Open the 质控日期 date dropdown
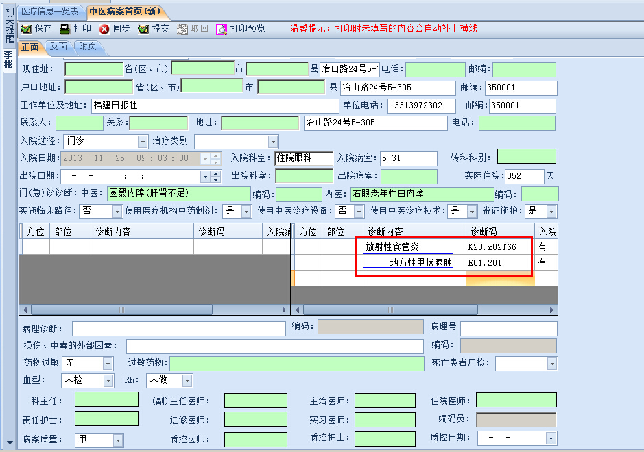The height and width of the screenshot is (452, 644). (551, 438)
